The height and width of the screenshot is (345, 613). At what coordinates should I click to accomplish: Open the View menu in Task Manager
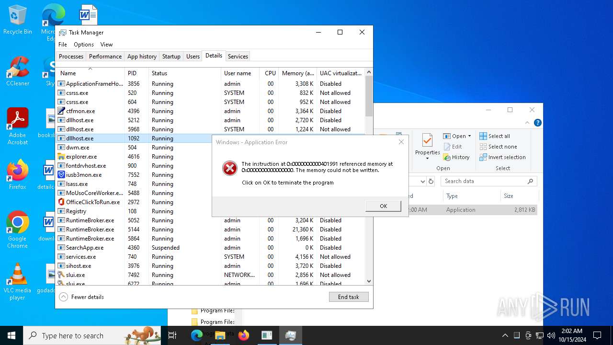coord(106,45)
